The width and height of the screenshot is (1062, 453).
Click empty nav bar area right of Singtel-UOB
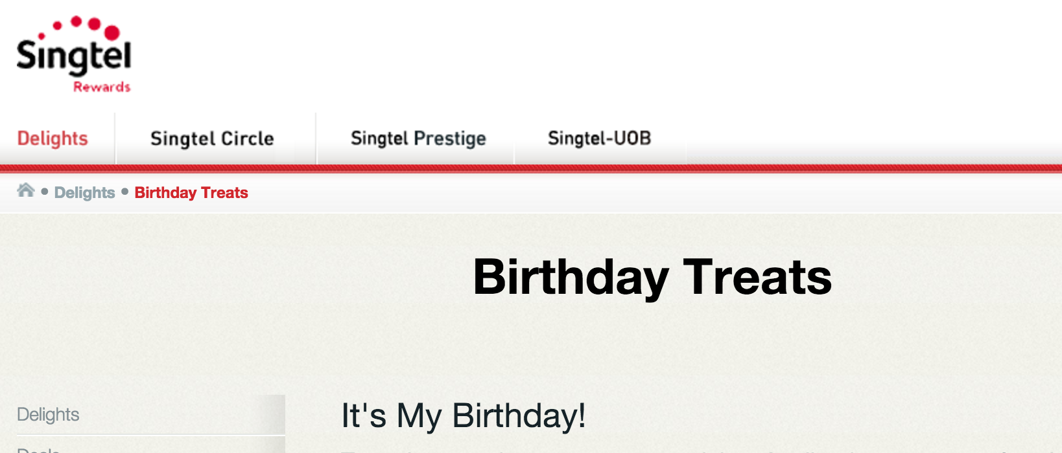pos(869,138)
